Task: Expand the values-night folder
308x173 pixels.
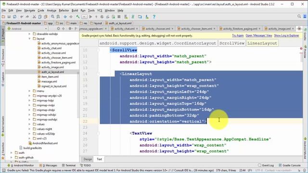Action: pos(29,129)
